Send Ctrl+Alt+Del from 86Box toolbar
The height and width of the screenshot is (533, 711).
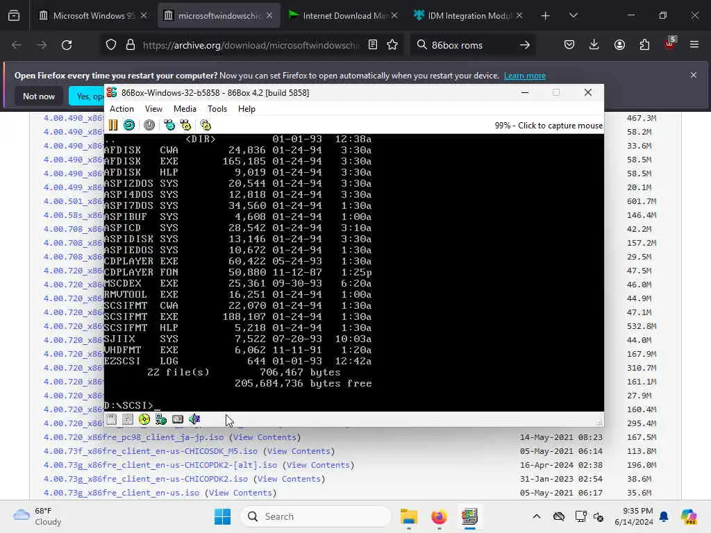(169, 125)
